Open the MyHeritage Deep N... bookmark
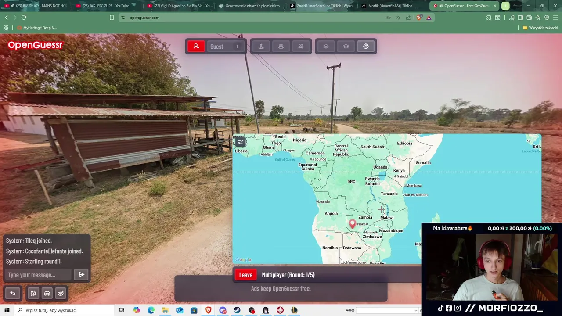Image resolution: width=562 pixels, height=316 pixels. 37,28
